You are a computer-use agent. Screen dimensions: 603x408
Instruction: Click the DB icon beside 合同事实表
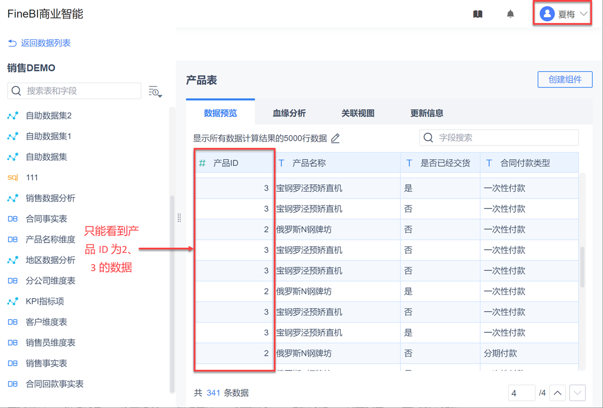click(13, 219)
